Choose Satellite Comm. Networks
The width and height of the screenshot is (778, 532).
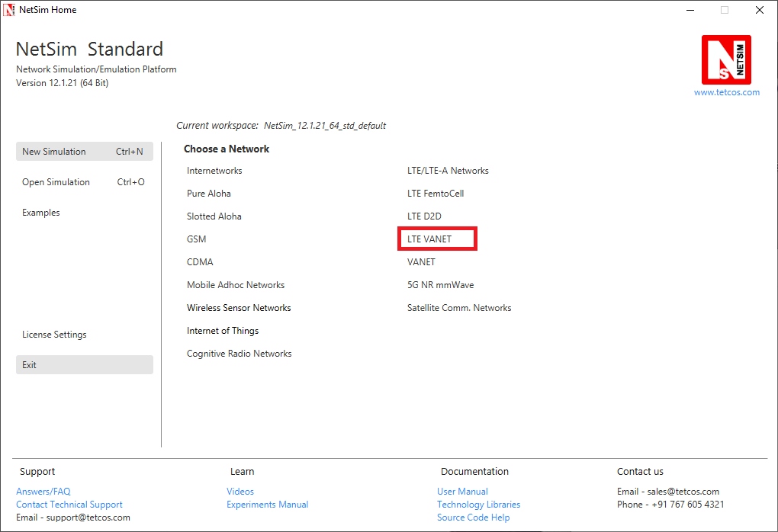[x=459, y=307]
